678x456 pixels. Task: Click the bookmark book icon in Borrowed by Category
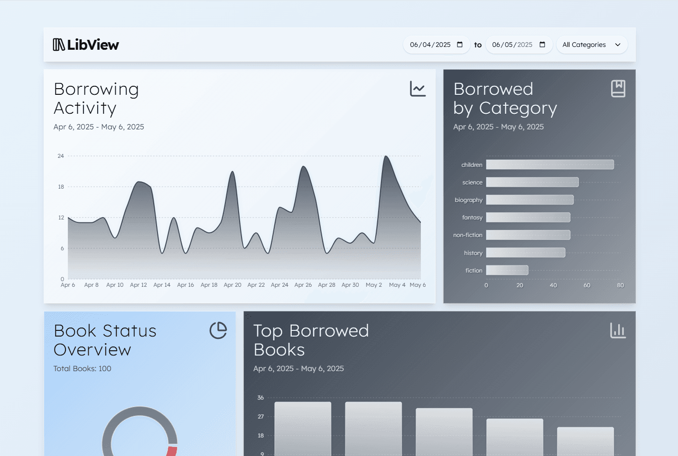point(618,89)
